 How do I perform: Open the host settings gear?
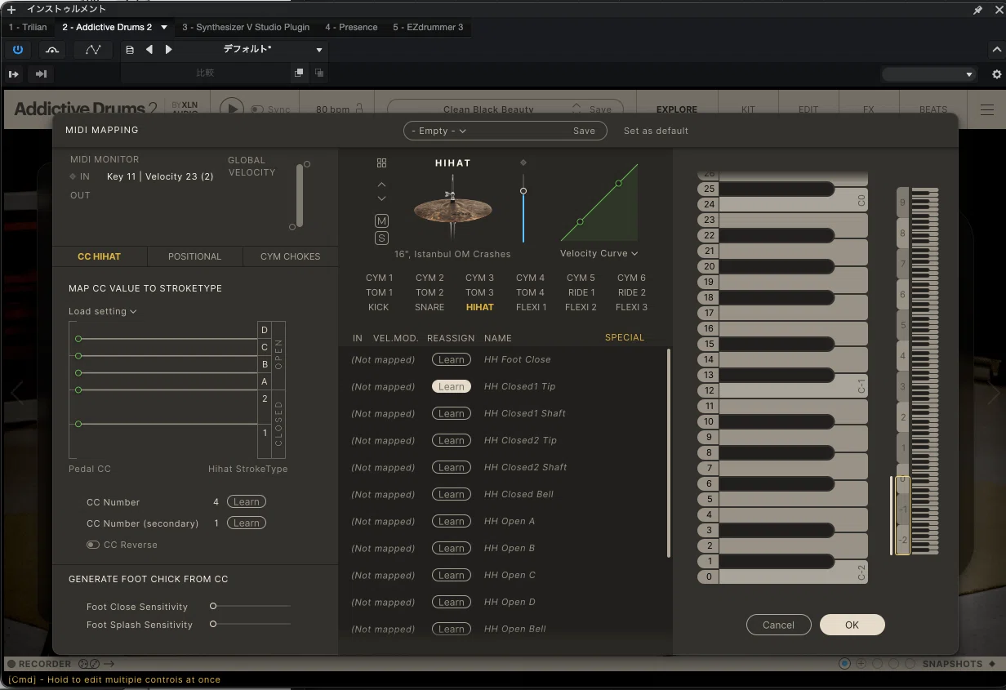coord(996,74)
